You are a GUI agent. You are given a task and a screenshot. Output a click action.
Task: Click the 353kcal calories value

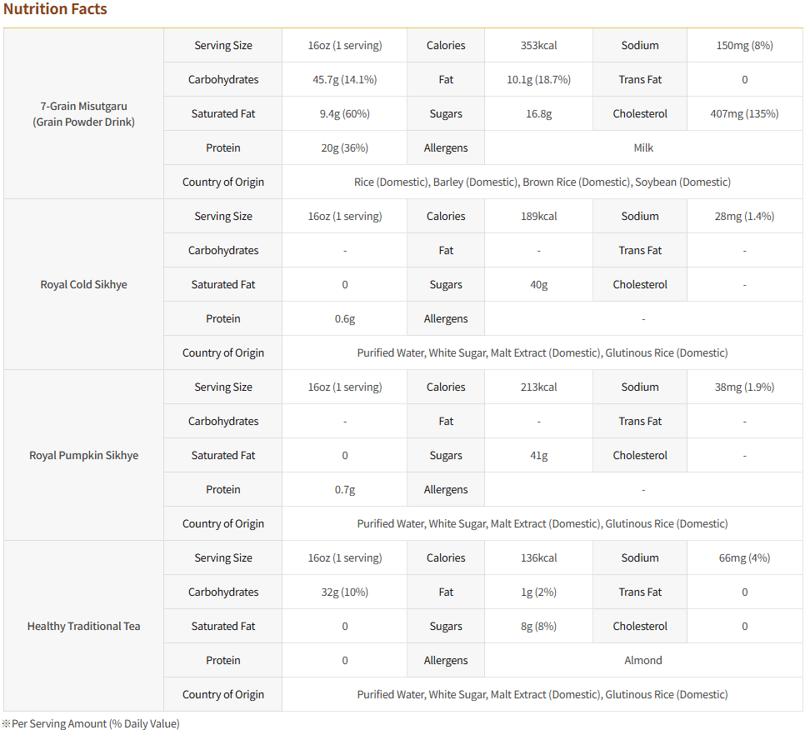point(538,46)
